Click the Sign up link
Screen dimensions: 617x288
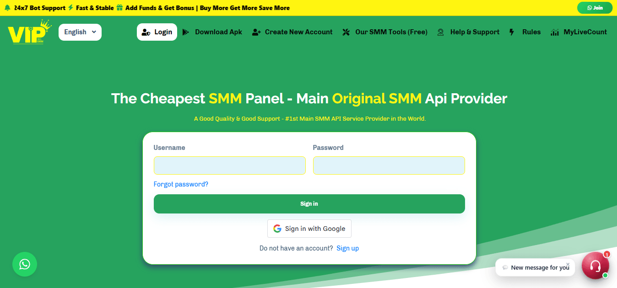347,248
